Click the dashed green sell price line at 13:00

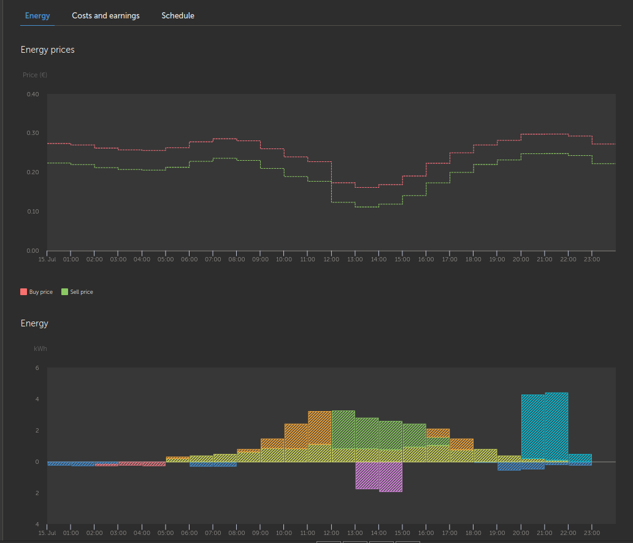click(367, 207)
